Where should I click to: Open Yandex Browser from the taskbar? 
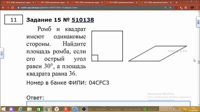[x=57, y=109]
